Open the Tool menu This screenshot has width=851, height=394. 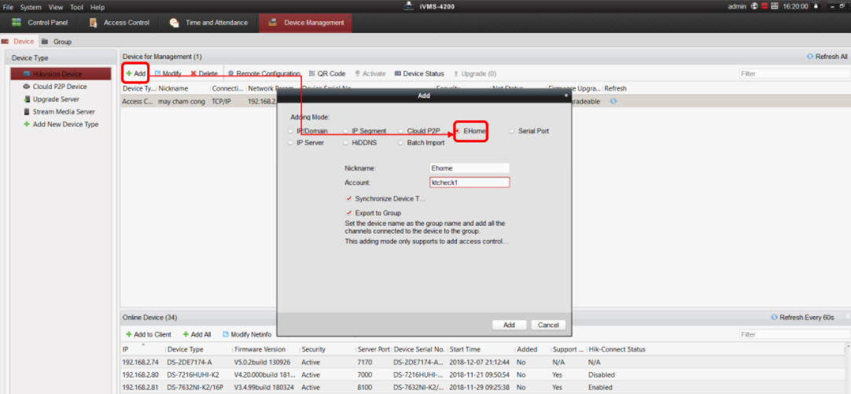(x=76, y=6)
